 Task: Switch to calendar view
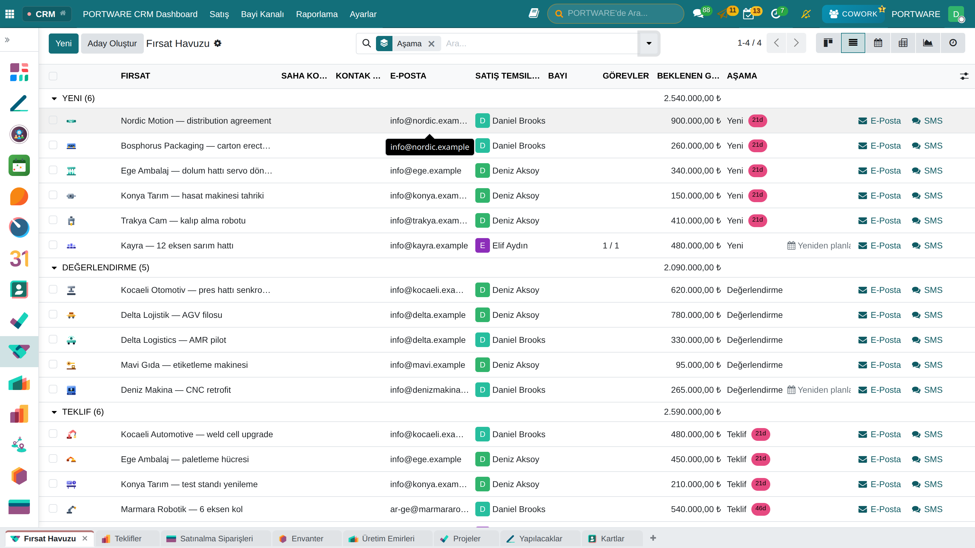878,43
